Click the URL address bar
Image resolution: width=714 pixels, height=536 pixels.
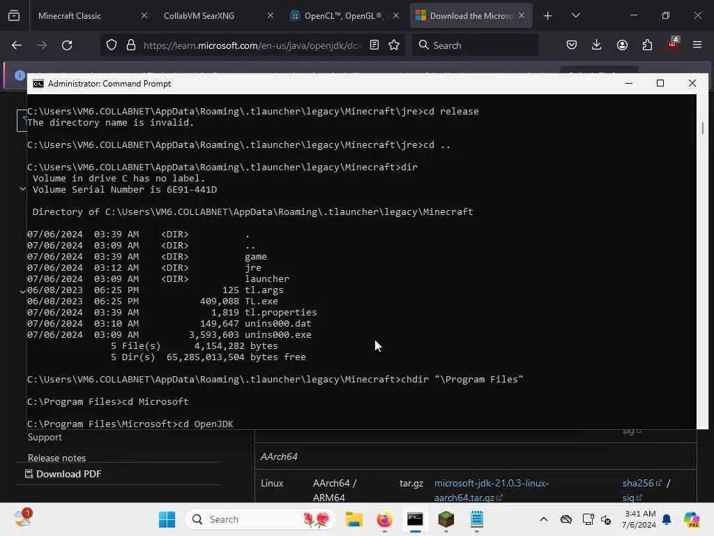tap(252, 45)
